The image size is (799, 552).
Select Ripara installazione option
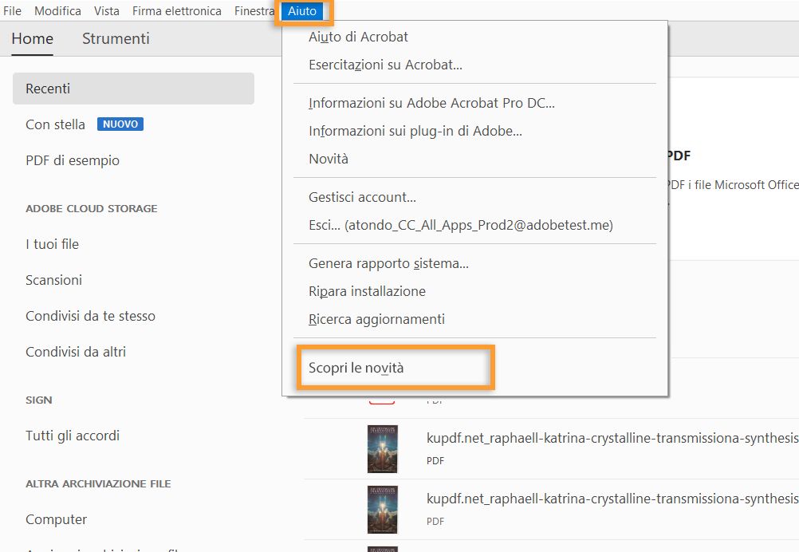367,291
